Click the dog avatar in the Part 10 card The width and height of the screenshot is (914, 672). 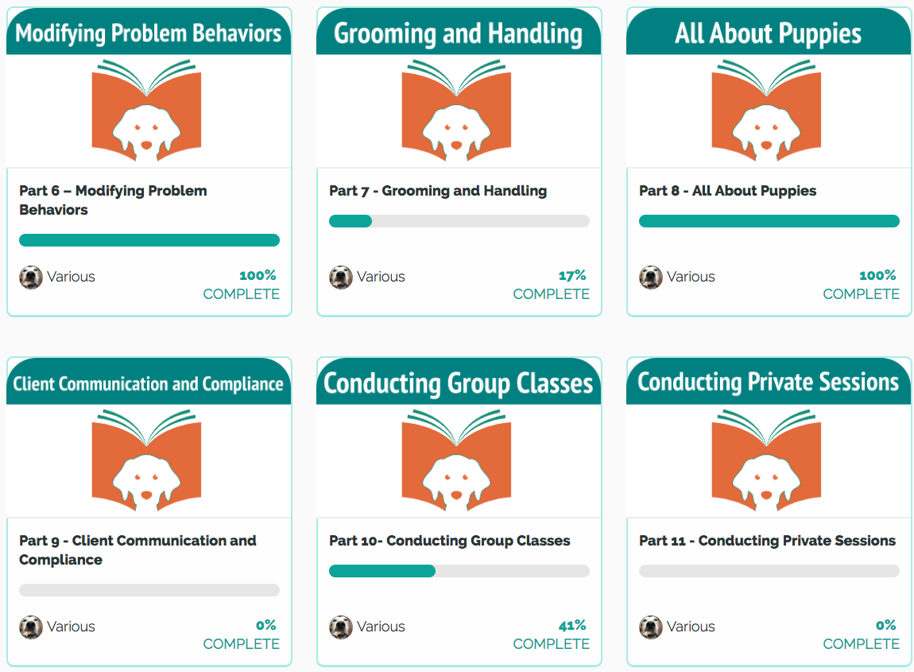click(x=341, y=627)
